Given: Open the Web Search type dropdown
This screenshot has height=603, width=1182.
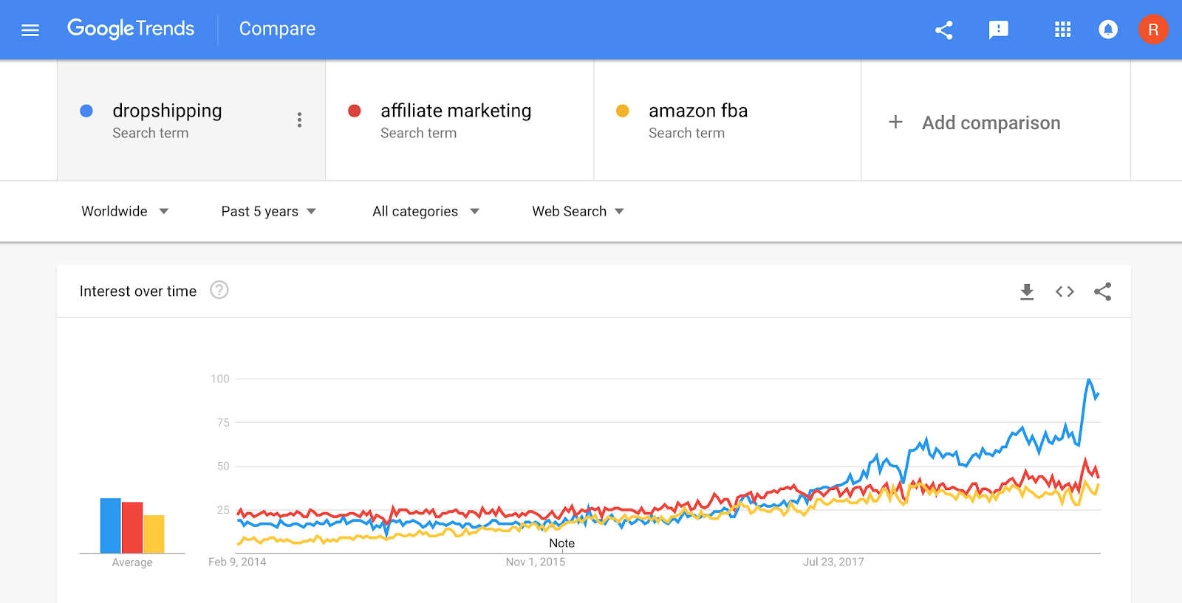Looking at the screenshot, I should [578, 212].
